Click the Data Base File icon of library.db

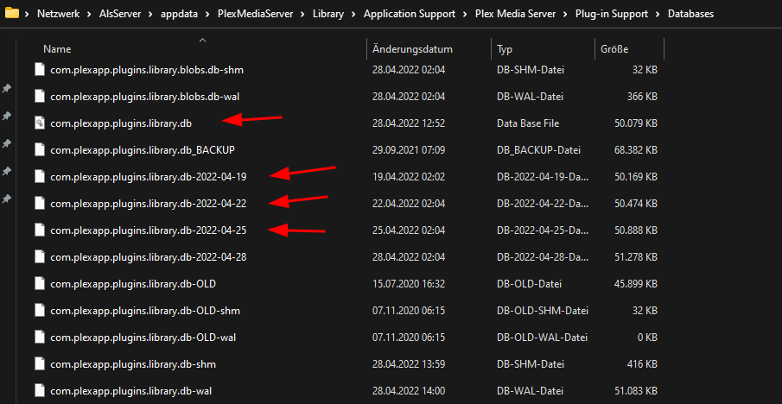click(x=40, y=123)
